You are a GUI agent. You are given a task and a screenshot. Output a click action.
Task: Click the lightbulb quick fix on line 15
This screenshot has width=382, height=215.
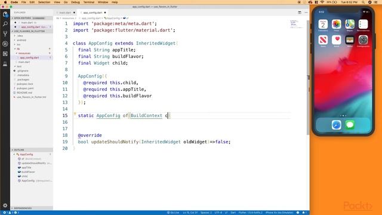[75, 113]
